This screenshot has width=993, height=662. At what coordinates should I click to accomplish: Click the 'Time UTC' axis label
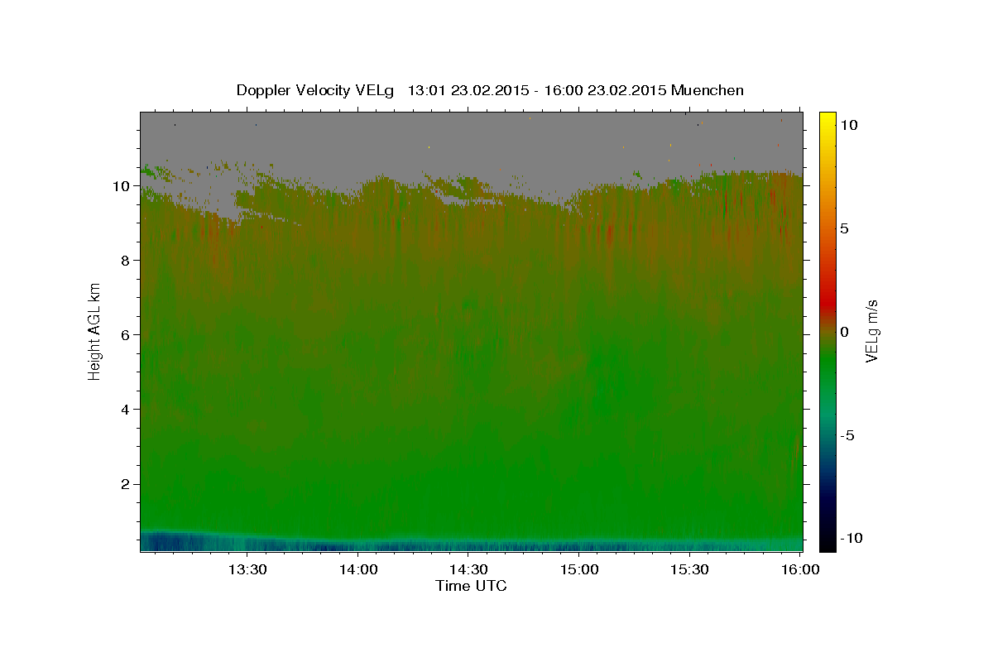pos(471,586)
